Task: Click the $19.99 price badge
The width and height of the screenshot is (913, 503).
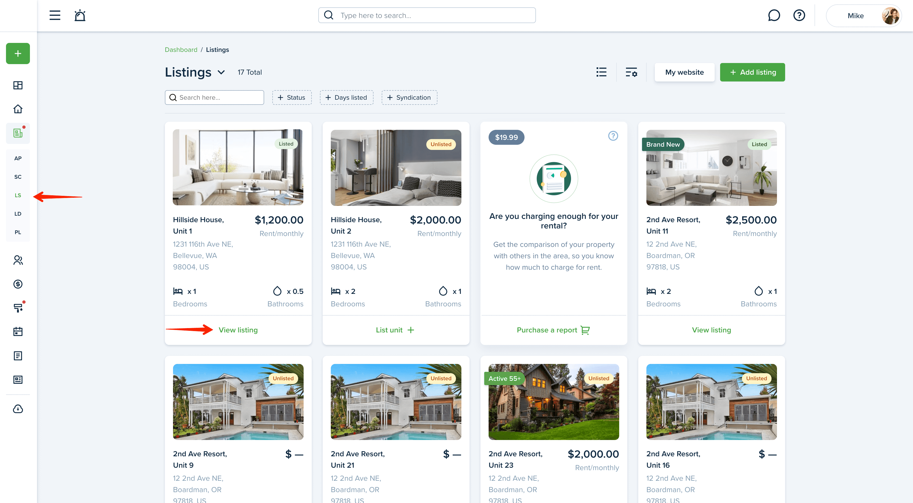Action: click(x=506, y=137)
